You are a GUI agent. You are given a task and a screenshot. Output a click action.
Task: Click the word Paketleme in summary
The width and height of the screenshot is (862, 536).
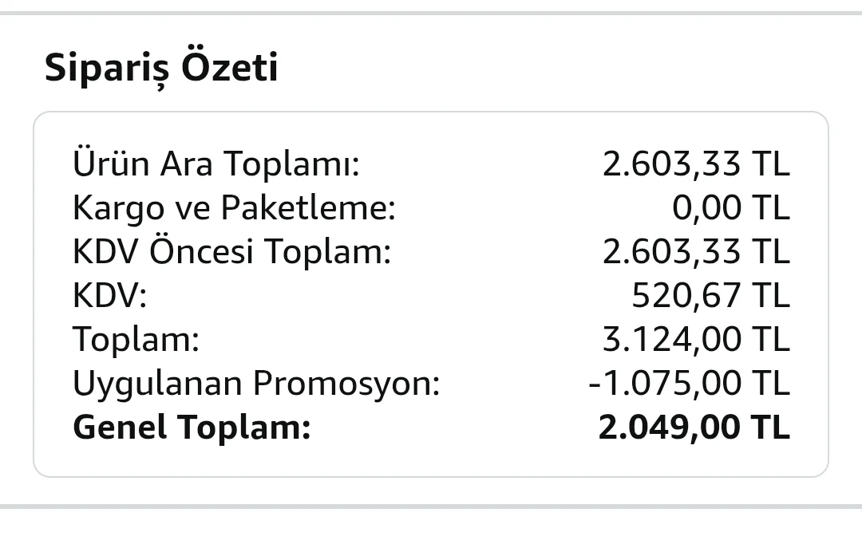pos(308,209)
